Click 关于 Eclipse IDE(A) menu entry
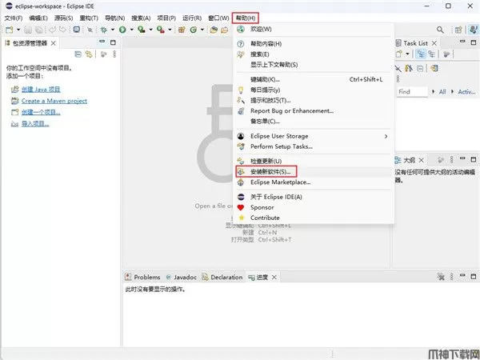This screenshot has width=480, height=360. pyautogui.click(x=314, y=197)
